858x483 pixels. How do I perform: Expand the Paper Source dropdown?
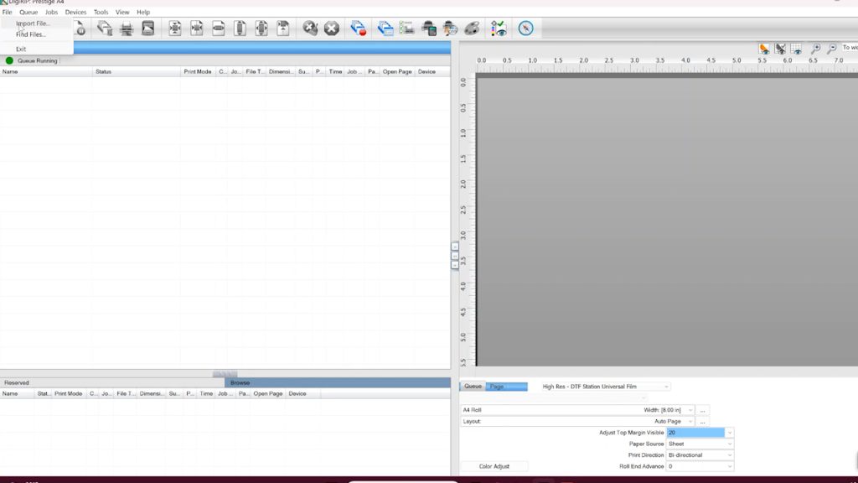click(700, 444)
